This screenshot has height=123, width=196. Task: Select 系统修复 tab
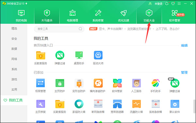(x=98, y=16)
